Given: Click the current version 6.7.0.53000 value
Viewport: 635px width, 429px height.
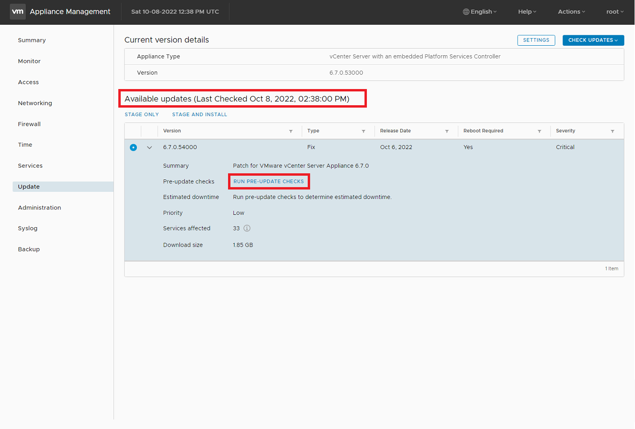Looking at the screenshot, I should (x=346, y=73).
